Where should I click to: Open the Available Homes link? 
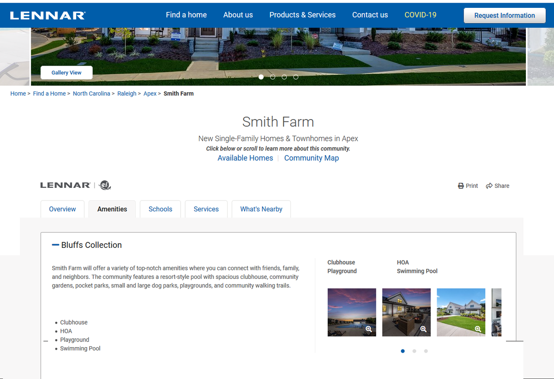click(245, 158)
